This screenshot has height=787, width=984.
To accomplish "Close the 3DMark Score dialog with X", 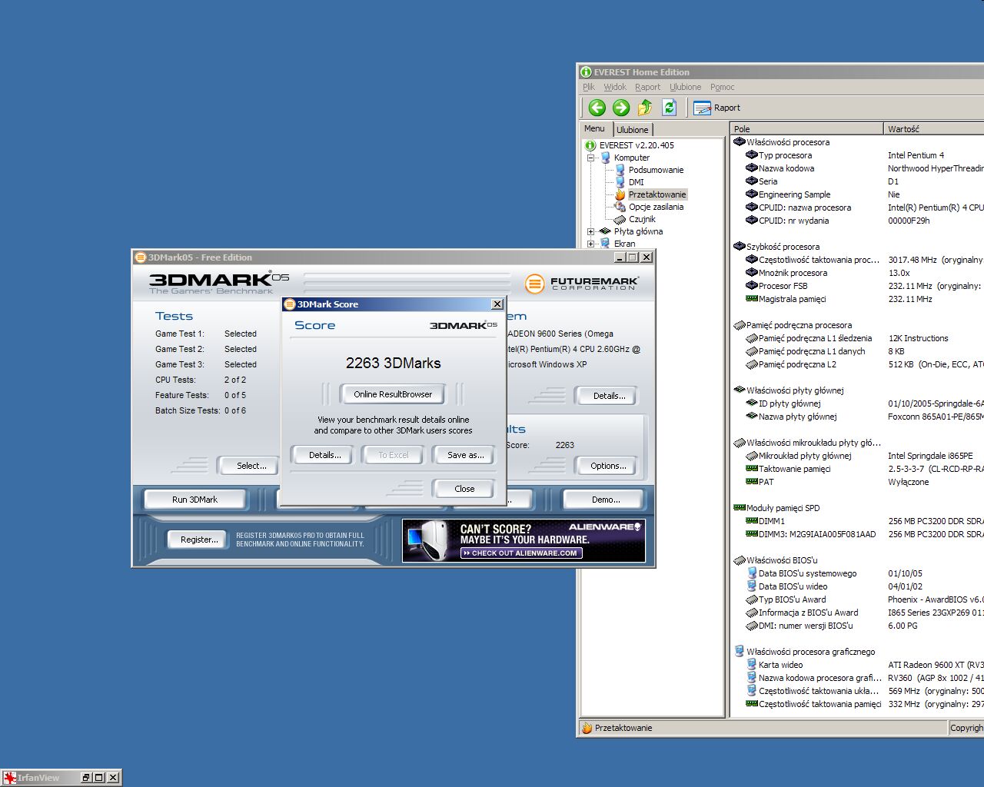I will tap(497, 304).
